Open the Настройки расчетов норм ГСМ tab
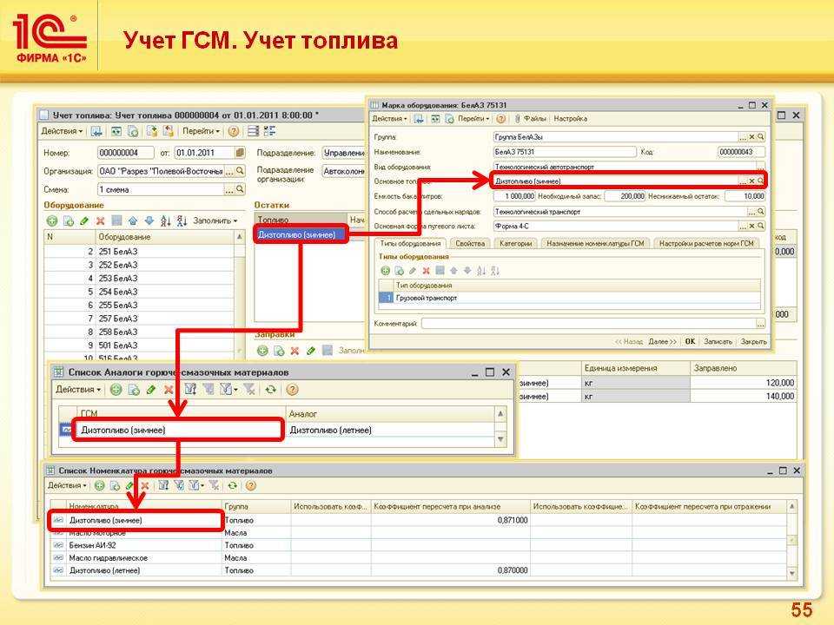This screenshot has height=625, width=834. pos(706,243)
